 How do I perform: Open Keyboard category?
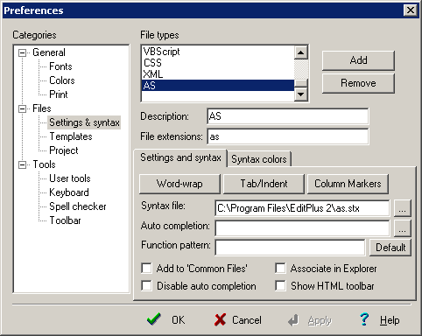coord(69,192)
